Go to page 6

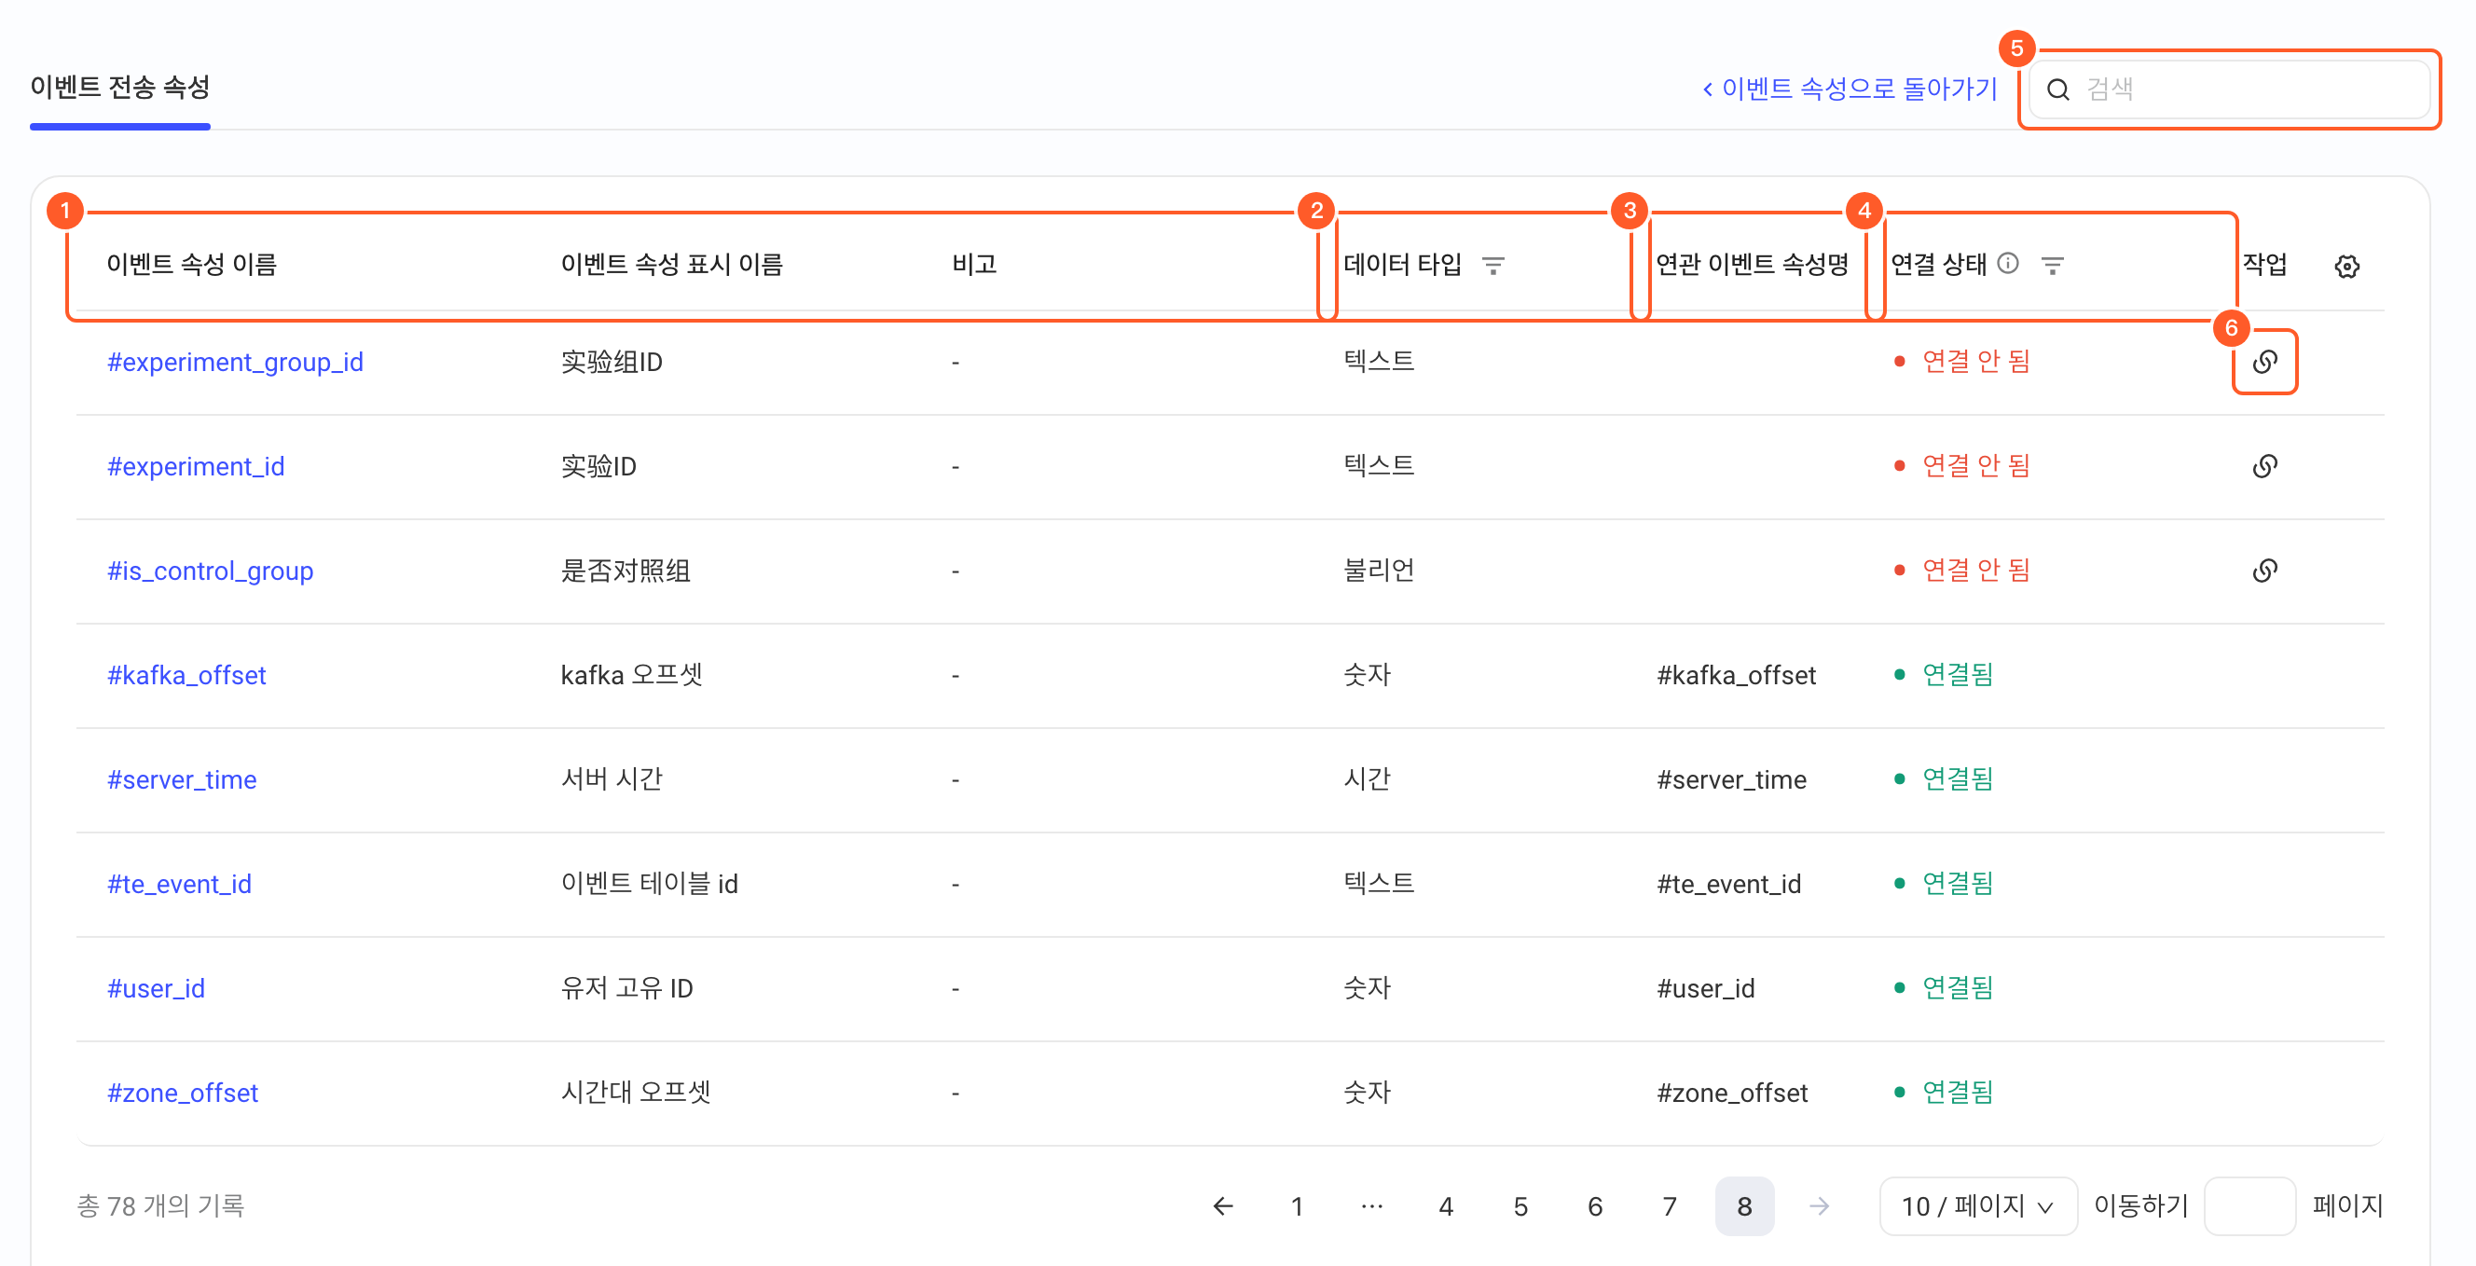(1595, 1205)
